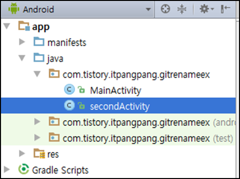Select the res row text
Screen dimensions: 240x179
coord(53,154)
